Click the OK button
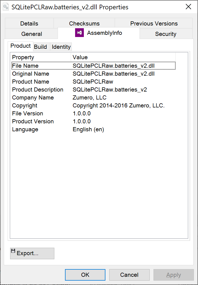The height and width of the screenshot is (285, 198). coord(85,275)
